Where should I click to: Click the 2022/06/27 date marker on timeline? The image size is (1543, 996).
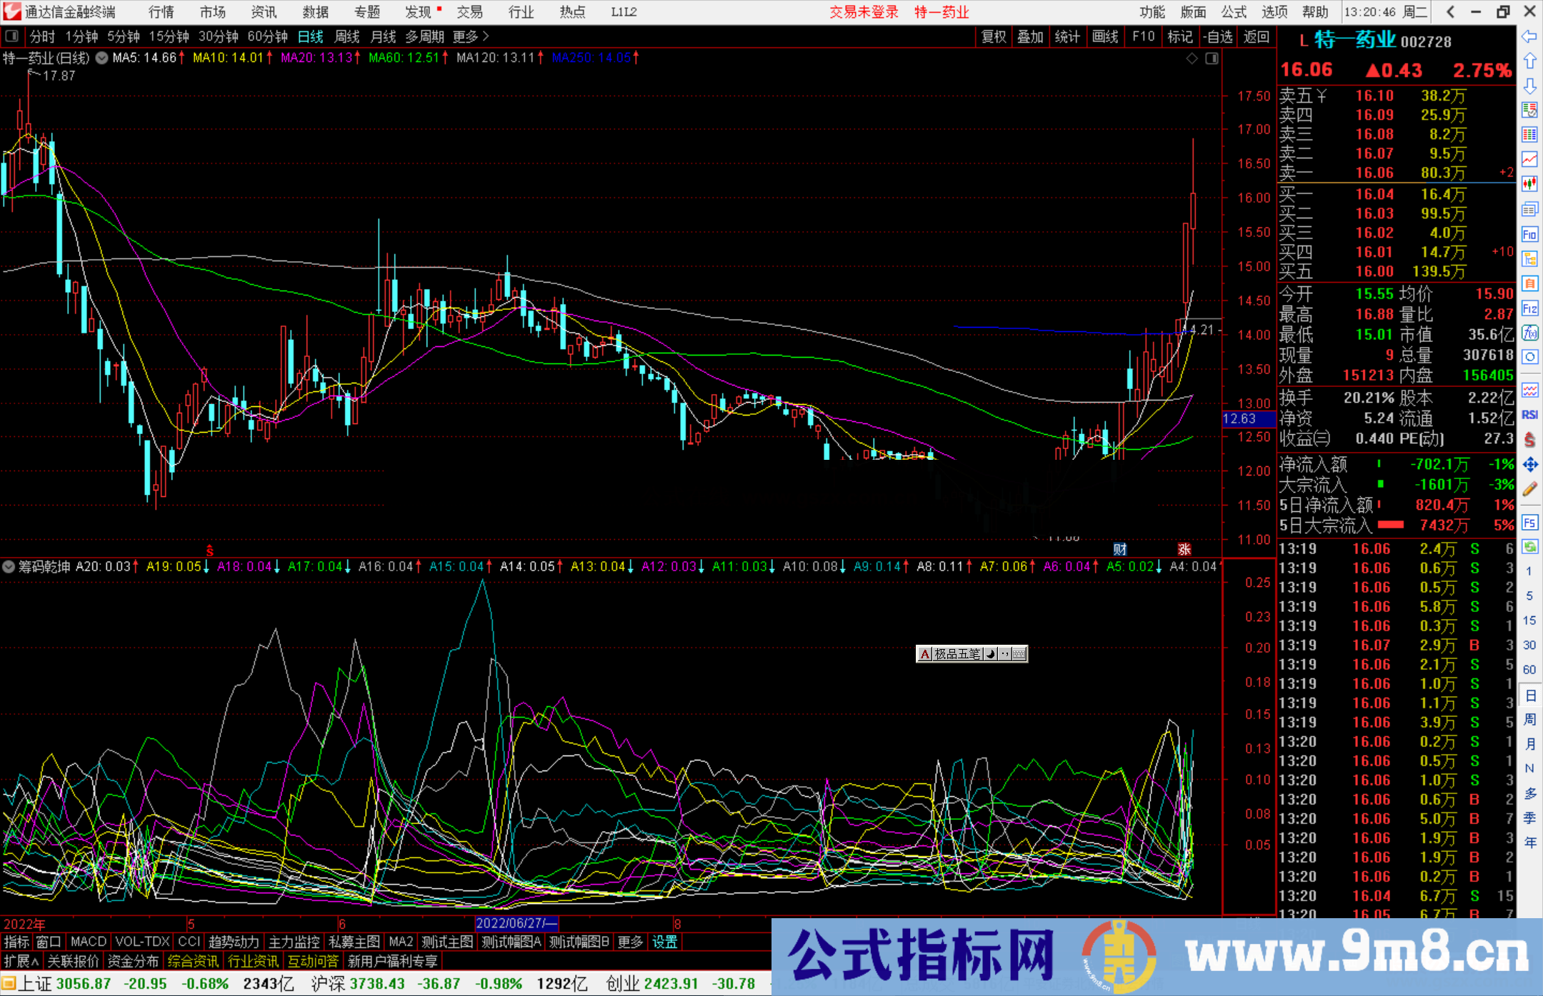[516, 923]
